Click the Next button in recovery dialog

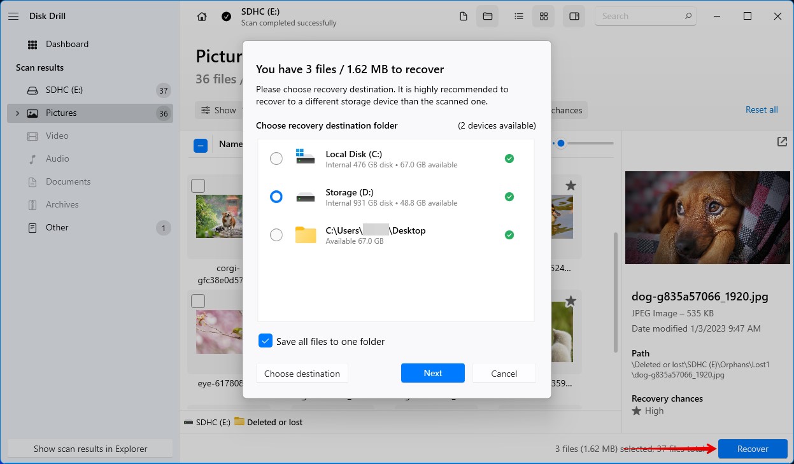point(432,373)
